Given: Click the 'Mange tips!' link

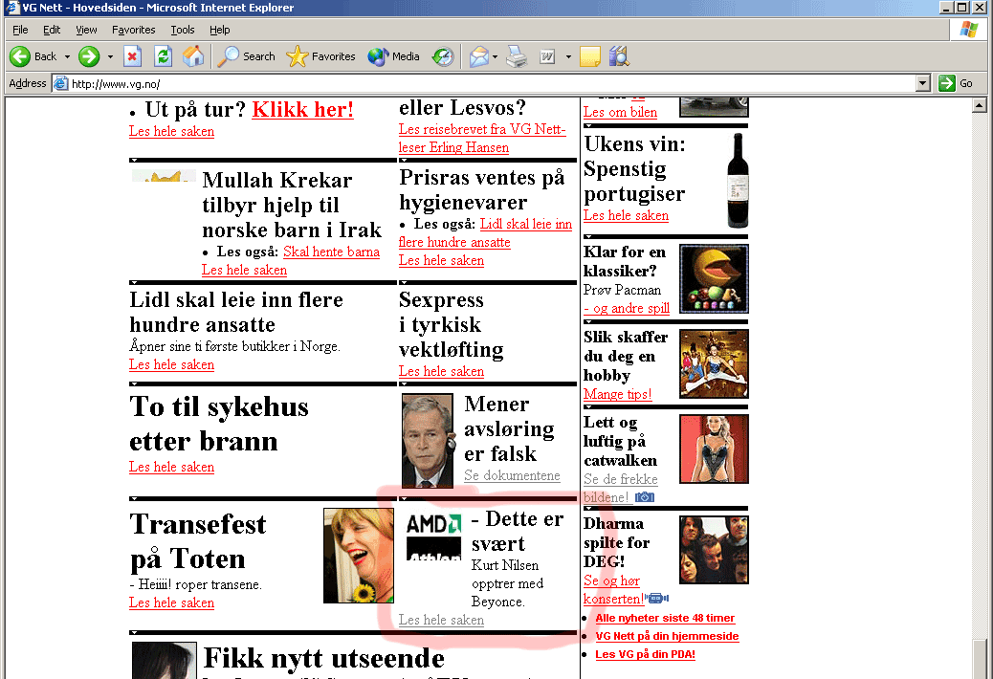Looking at the screenshot, I should (x=617, y=394).
